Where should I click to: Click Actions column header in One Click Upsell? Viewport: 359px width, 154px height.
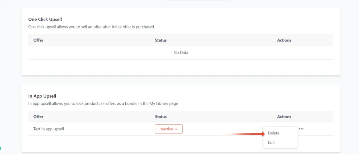pos(284,40)
